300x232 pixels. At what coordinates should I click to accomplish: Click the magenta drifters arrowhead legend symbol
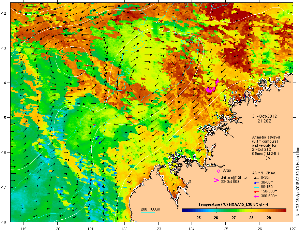[x=216, y=180]
